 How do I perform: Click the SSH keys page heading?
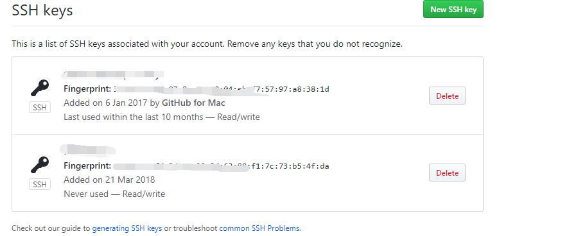click(42, 10)
